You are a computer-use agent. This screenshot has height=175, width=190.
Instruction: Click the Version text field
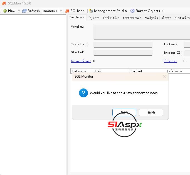[142, 32]
